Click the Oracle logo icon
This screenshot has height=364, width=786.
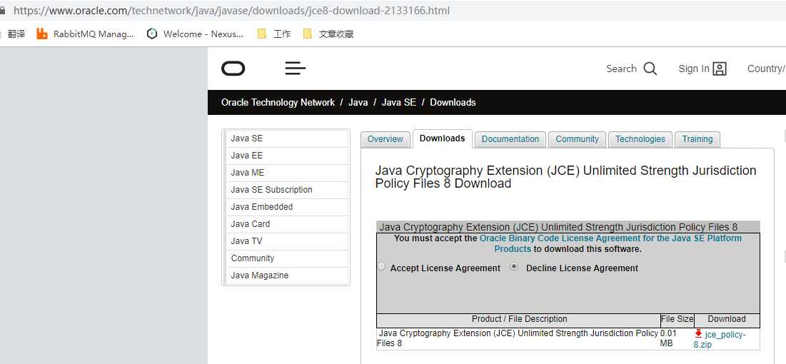point(233,69)
